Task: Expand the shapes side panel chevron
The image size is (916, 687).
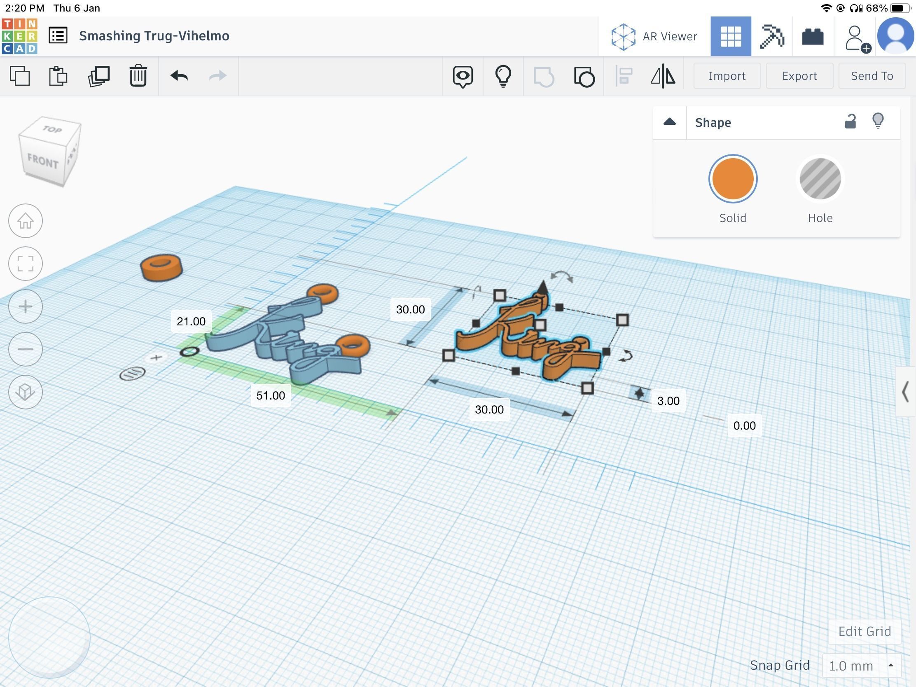Action: coord(906,392)
